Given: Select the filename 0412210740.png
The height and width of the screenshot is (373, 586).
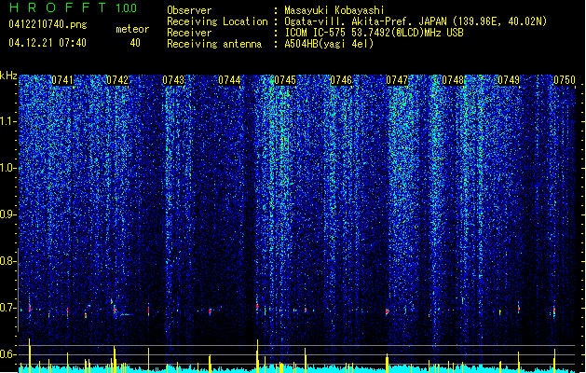Looking at the screenshot, I should (x=48, y=24).
